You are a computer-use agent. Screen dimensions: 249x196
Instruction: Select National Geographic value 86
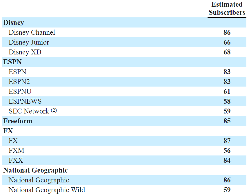(x=227, y=180)
